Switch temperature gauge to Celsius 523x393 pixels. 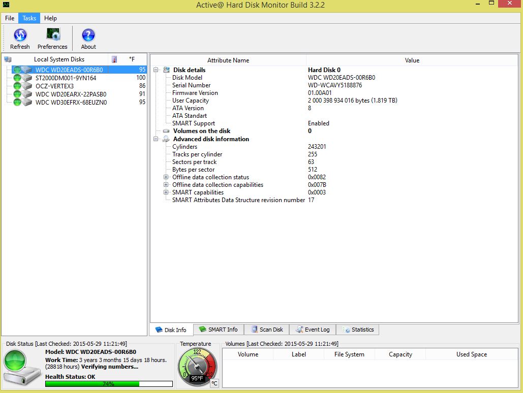[x=214, y=384]
